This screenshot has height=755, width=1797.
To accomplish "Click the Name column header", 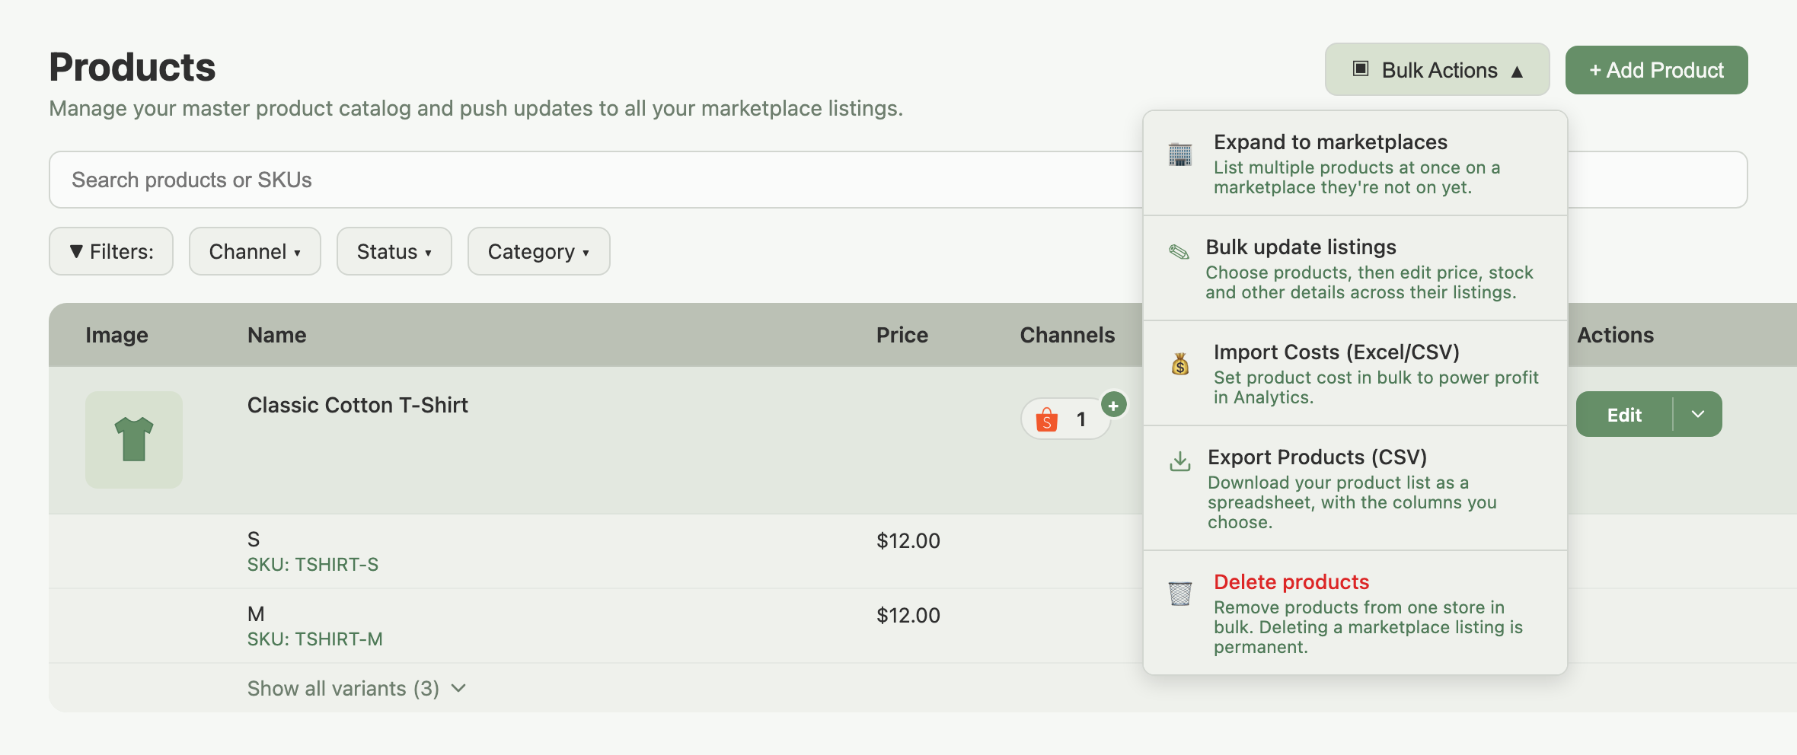I will pos(277,335).
